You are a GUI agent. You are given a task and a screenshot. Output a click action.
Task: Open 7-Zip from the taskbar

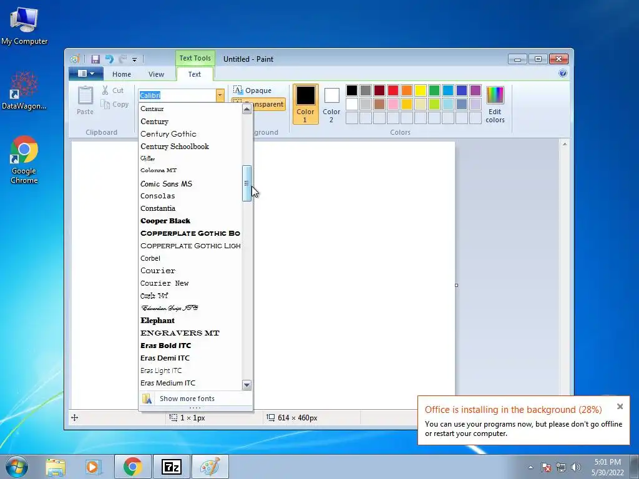click(171, 467)
